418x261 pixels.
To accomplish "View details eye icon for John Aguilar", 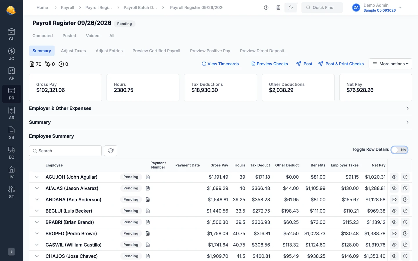I will pos(394,177).
